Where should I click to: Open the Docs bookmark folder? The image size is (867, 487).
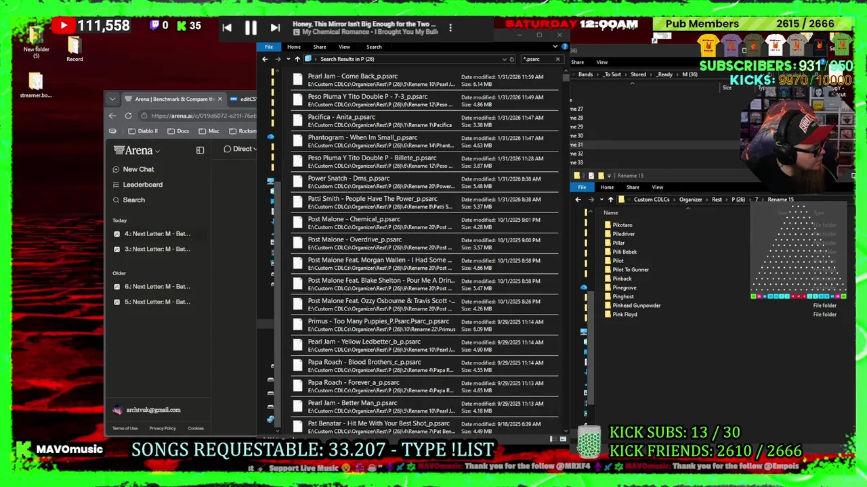(x=178, y=131)
